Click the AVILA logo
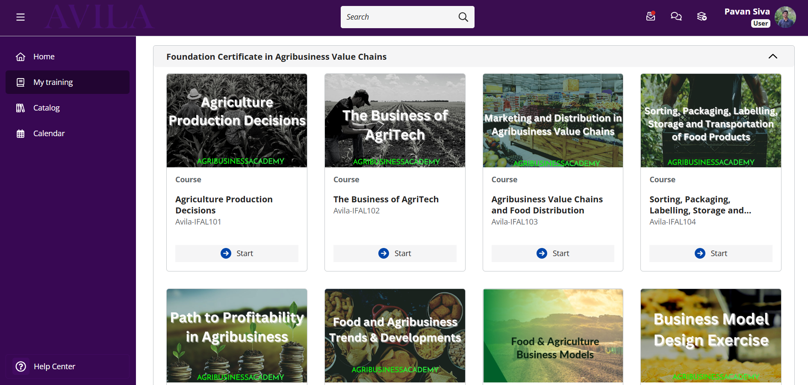The height and width of the screenshot is (385, 808). click(x=99, y=17)
